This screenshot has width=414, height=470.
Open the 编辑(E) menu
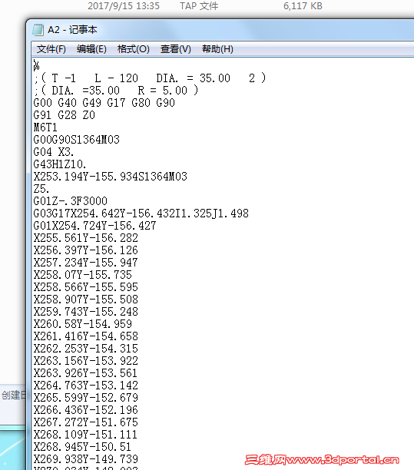[91, 49]
